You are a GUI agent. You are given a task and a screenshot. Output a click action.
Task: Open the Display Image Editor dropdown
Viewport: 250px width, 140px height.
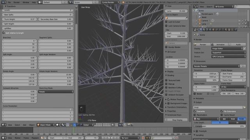[227, 49]
